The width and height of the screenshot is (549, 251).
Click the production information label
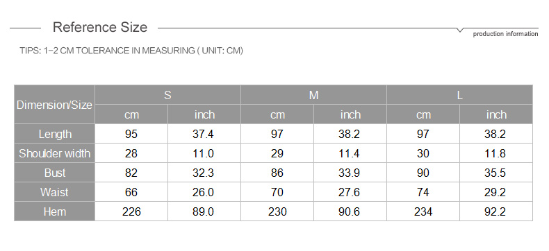click(505, 34)
